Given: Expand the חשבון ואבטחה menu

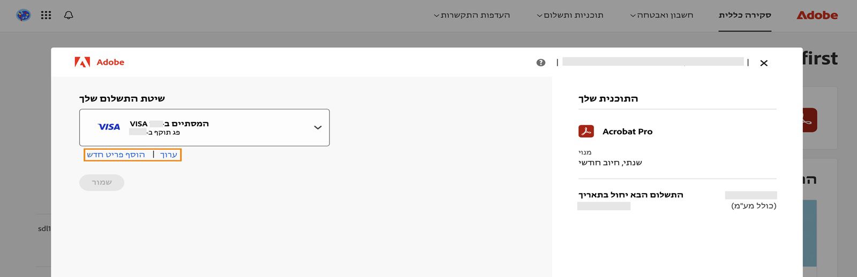Looking at the screenshot, I should point(661,15).
